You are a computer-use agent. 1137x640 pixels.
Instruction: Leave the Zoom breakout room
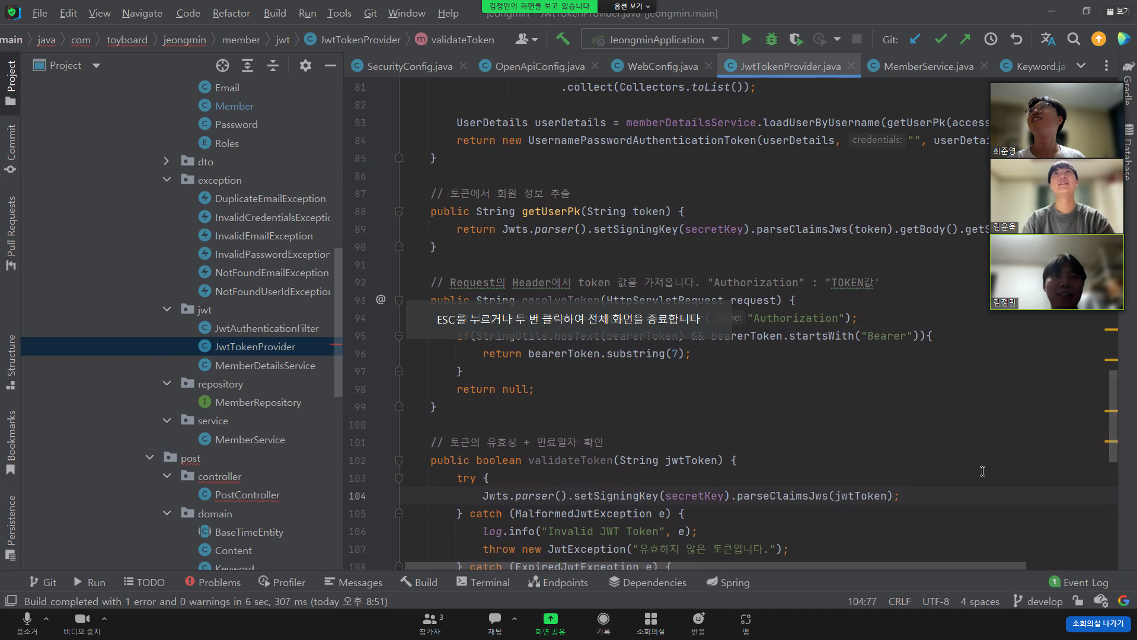[1098, 623]
